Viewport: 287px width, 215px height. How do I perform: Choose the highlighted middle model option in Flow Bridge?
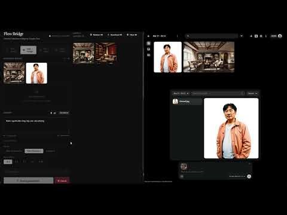[34, 151]
